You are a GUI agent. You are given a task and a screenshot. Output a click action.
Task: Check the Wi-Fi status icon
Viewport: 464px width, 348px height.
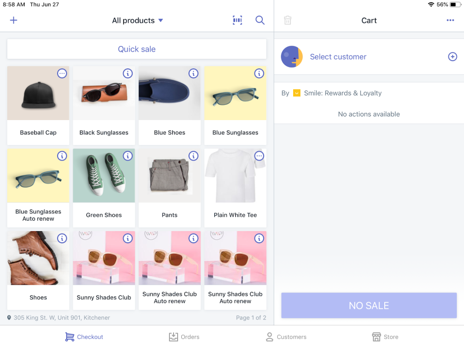[431, 5]
